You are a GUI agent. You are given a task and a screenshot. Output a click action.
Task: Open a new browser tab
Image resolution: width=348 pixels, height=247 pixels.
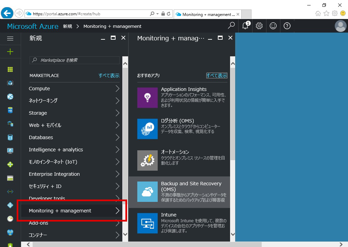[x=246, y=14]
